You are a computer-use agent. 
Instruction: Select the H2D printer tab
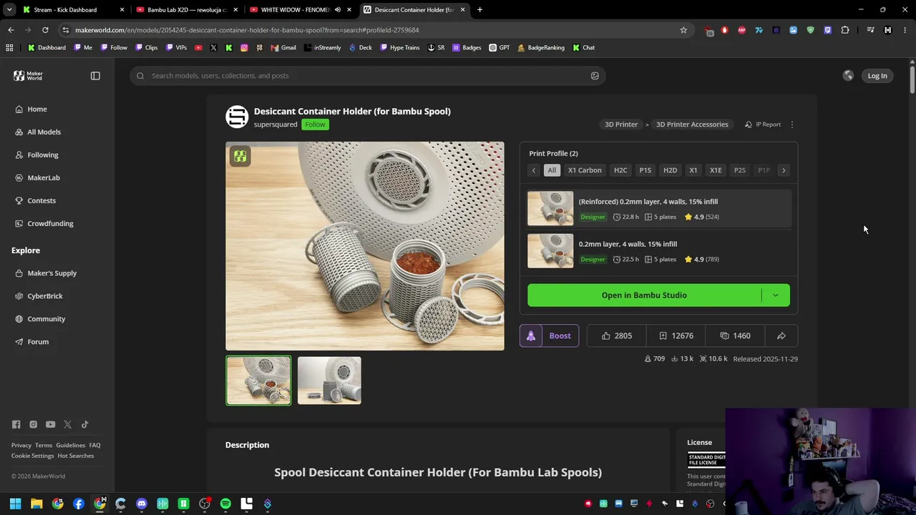pos(670,170)
